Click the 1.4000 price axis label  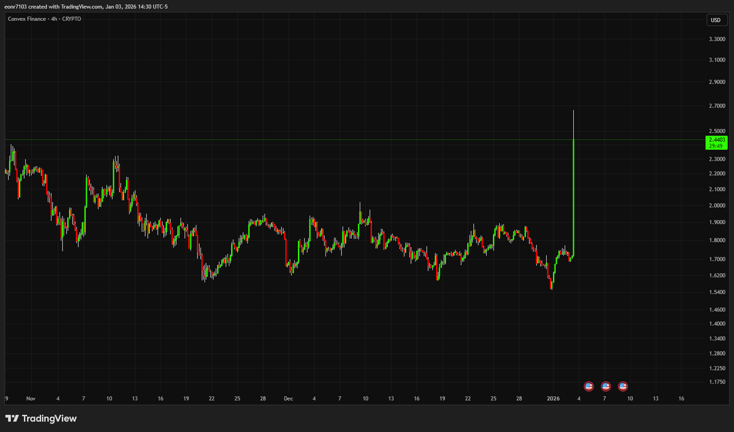[x=717, y=324]
